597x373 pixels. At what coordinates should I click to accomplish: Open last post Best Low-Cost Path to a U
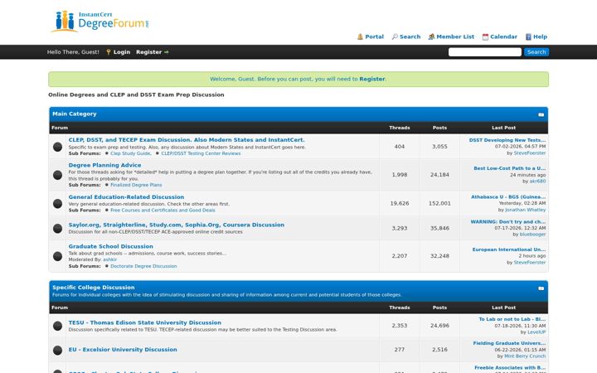tap(509, 168)
